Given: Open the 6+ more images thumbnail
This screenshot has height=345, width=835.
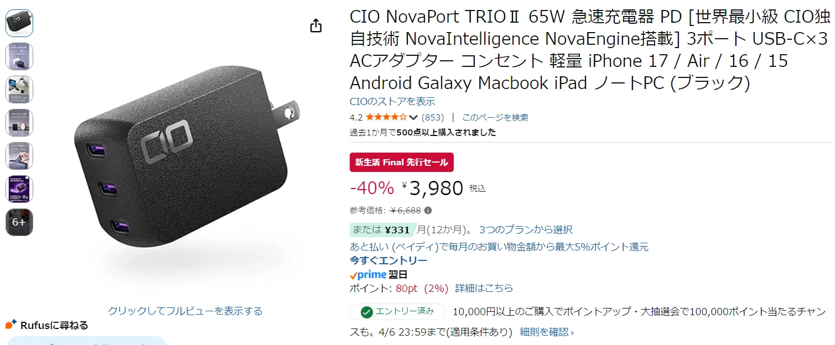Looking at the screenshot, I should 19,222.
